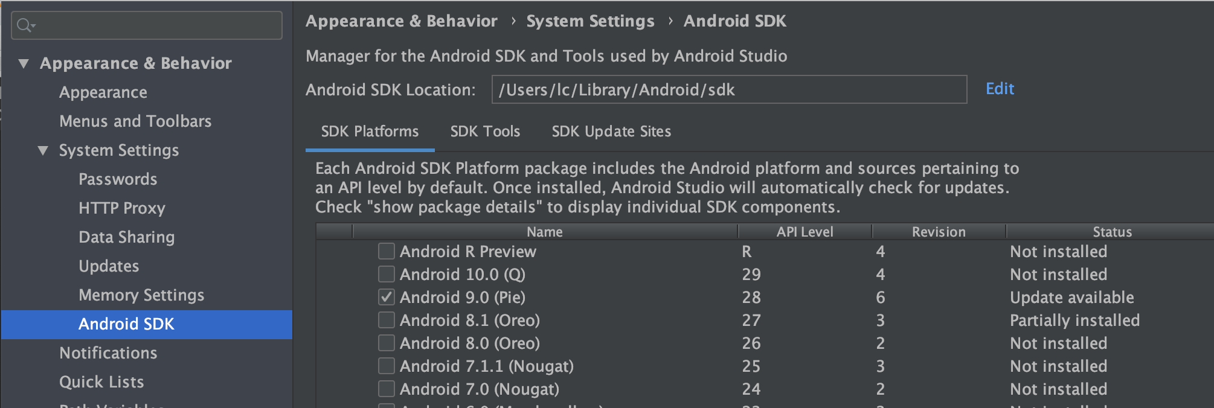The width and height of the screenshot is (1214, 408).
Task: Open Data Sharing settings
Action: tap(127, 237)
